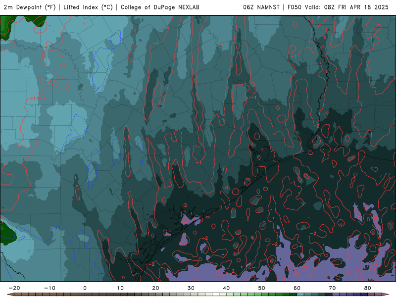Click the 20 label on the color scale

155,288
